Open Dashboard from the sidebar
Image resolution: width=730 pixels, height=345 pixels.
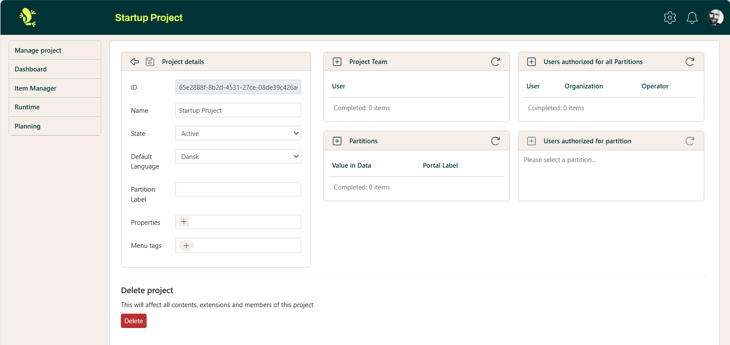point(31,69)
